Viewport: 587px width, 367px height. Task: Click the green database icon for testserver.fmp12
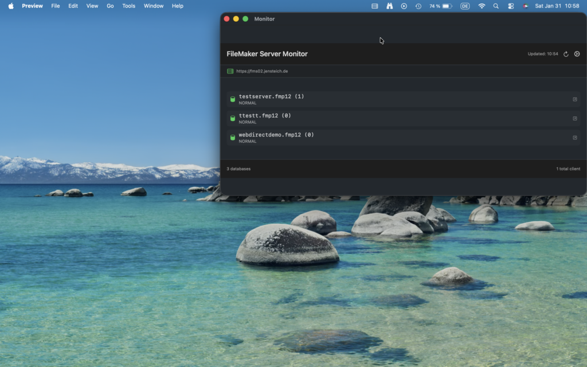pyautogui.click(x=233, y=99)
